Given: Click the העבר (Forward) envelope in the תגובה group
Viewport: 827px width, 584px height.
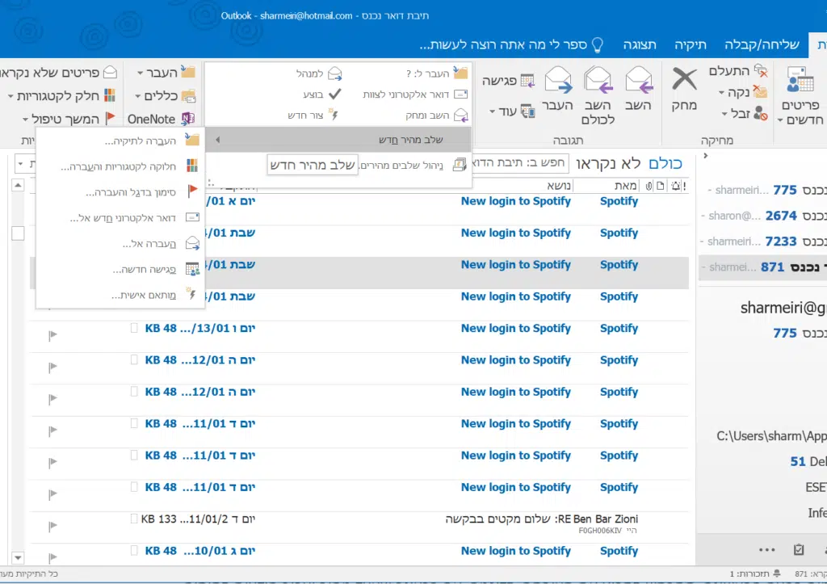Looking at the screenshot, I should [558, 80].
